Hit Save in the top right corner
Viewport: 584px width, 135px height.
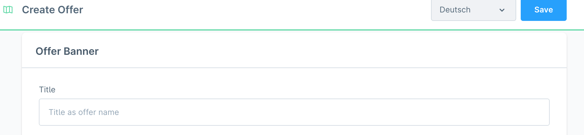pyautogui.click(x=543, y=10)
